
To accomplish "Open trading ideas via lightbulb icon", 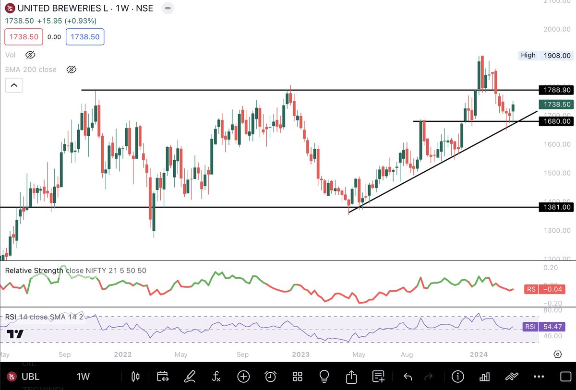I will tap(324, 377).
